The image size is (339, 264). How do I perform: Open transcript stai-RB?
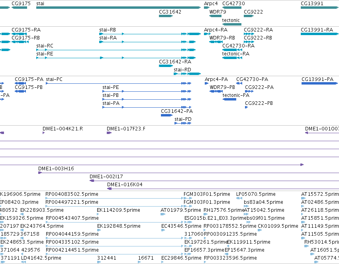[150, 34]
